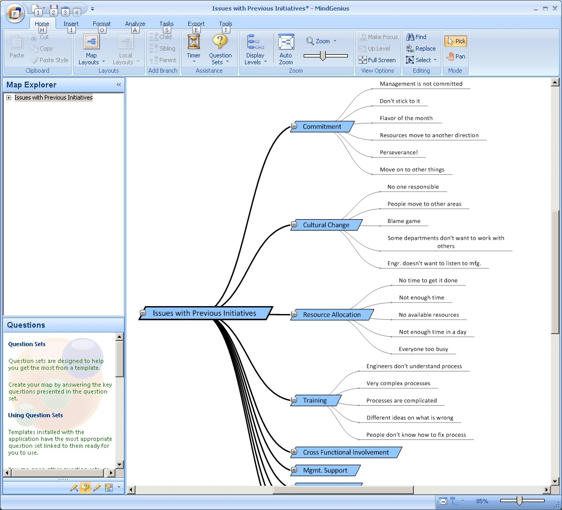Click the map's vertical scrollbar down arrow
The image size is (562, 510).
point(555,482)
